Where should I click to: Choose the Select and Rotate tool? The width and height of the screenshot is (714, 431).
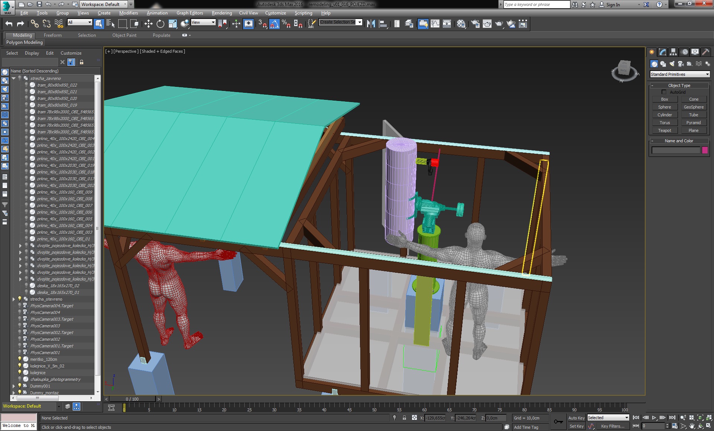(160, 24)
